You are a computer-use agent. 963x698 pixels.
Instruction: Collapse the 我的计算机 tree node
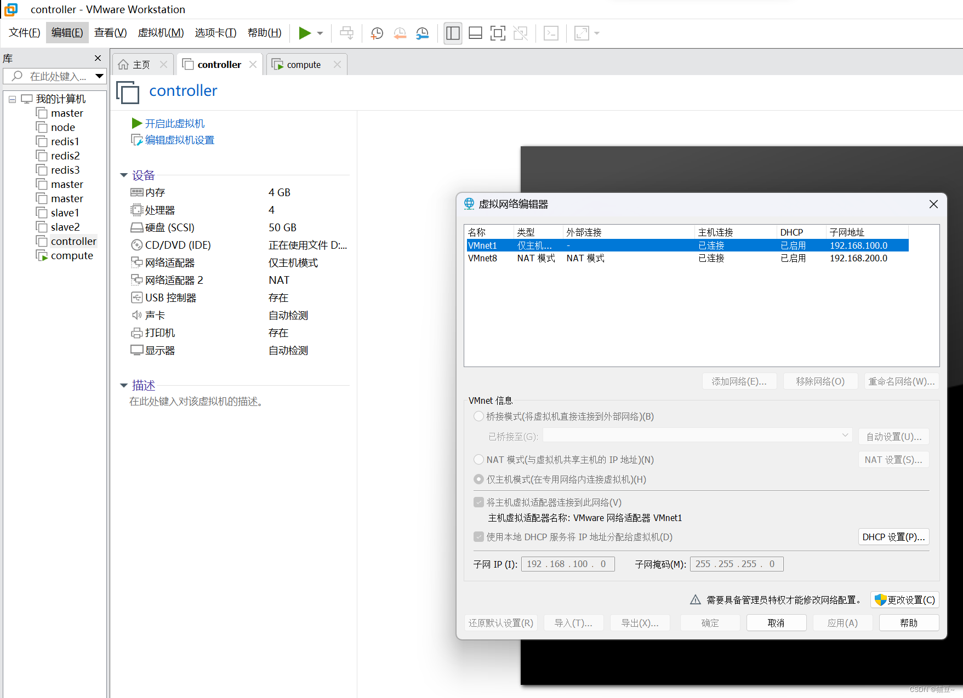point(12,99)
